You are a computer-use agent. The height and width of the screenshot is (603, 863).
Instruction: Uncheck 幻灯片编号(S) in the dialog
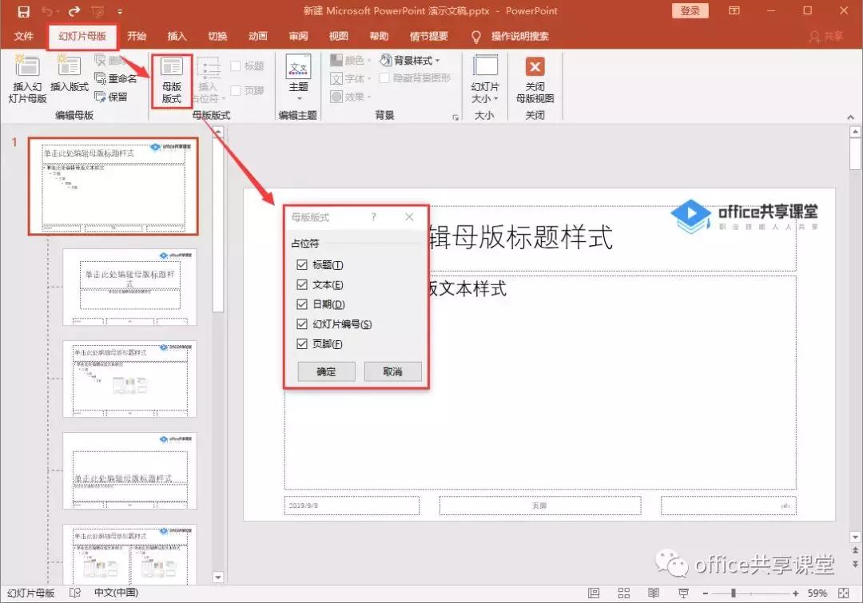click(301, 324)
